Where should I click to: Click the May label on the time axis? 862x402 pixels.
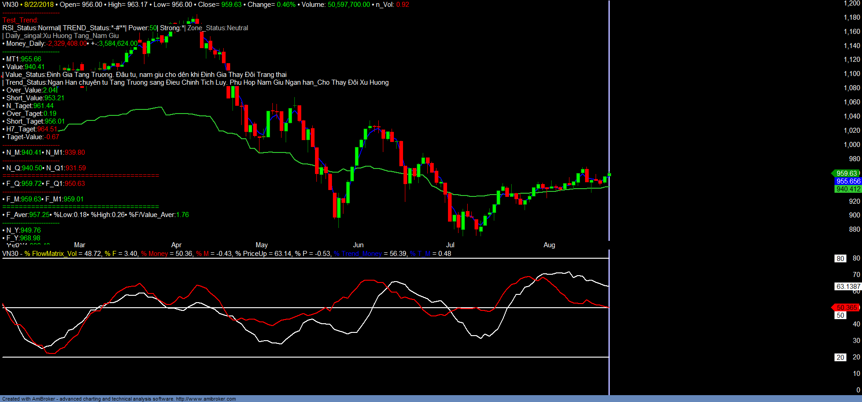click(261, 245)
